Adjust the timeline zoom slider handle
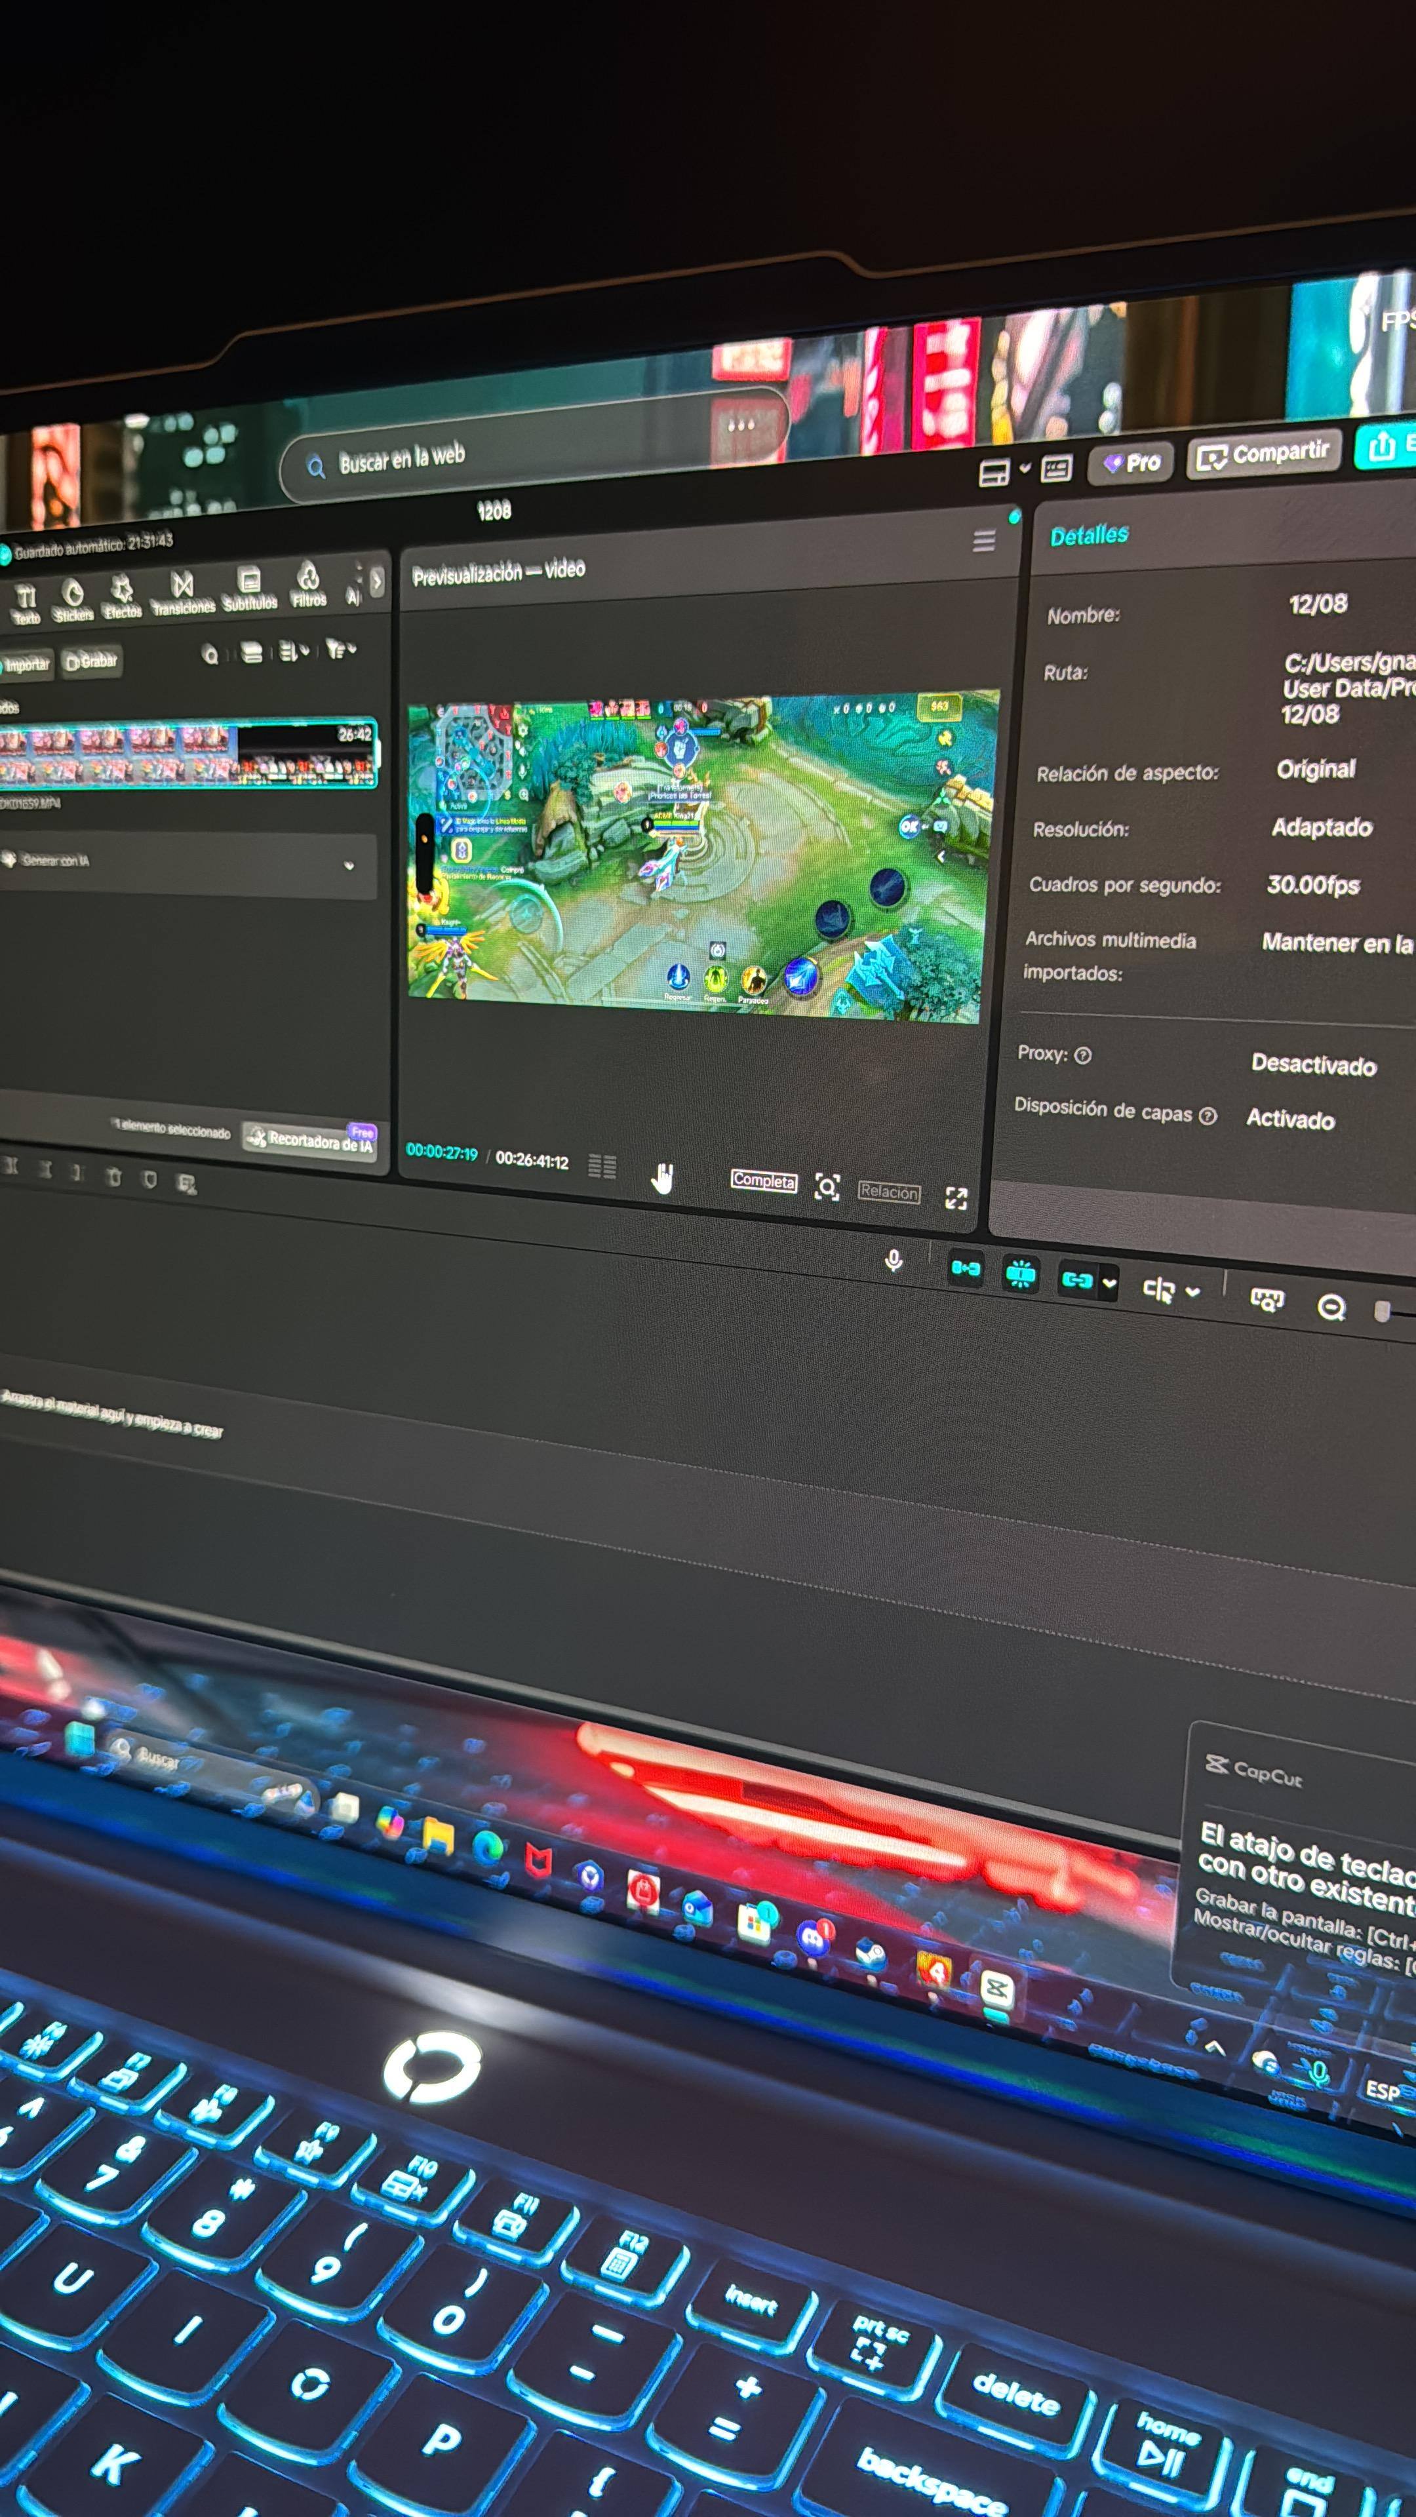Viewport: 1416px width, 2517px height. pyautogui.click(x=1382, y=1311)
